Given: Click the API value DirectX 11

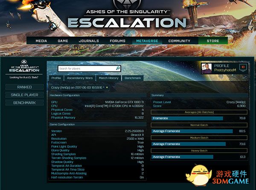Looking at the screenshot, I should click(x=137, y=135).
